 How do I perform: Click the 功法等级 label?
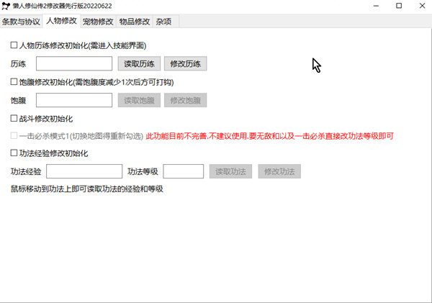point(143,171)
